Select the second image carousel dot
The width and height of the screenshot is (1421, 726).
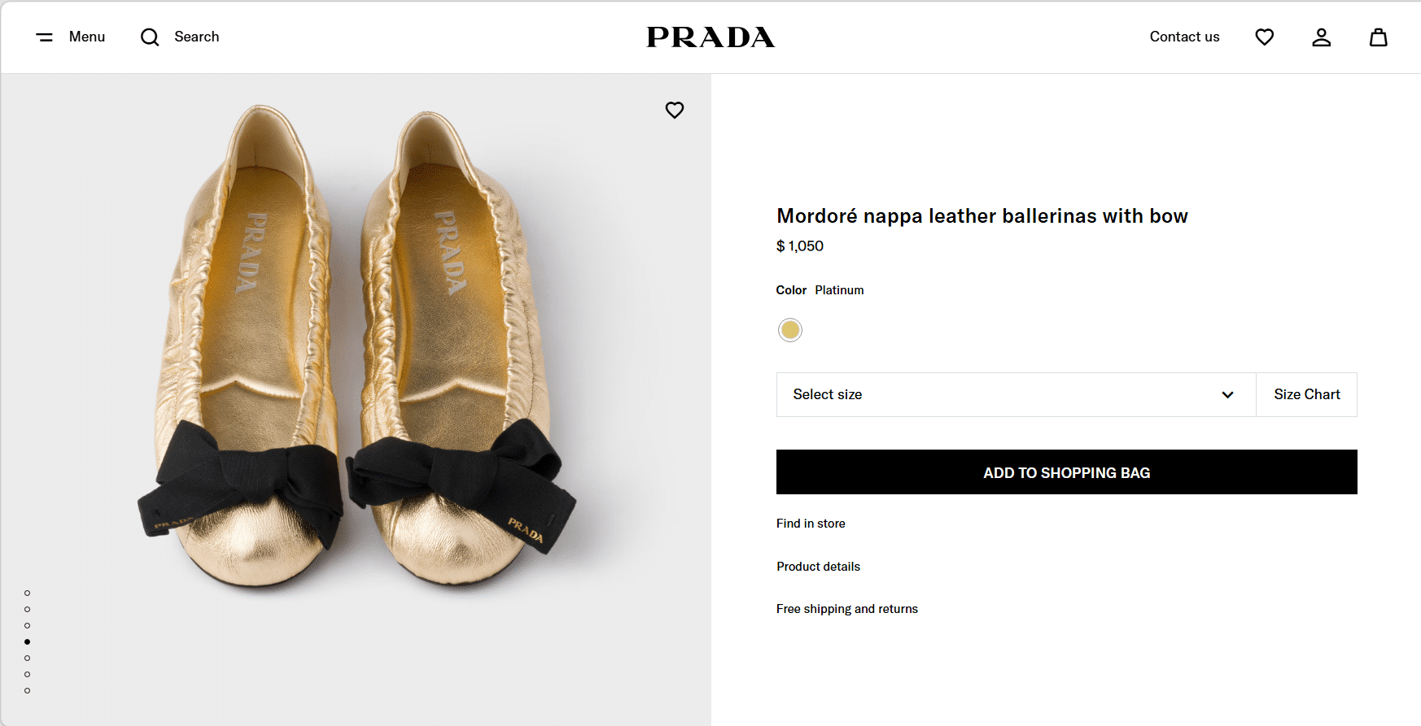(x=28, y=609)
